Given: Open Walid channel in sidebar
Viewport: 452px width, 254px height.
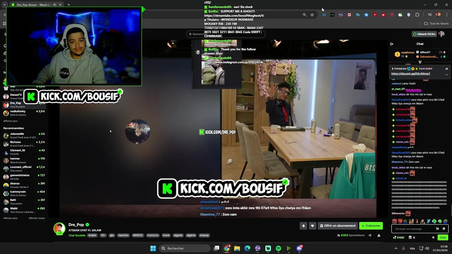Looking at the screenshot, I should point(24,210).
